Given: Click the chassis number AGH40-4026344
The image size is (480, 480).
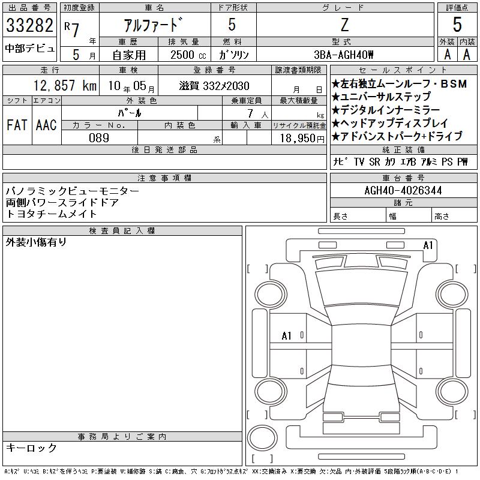Looking at the screenshot, I should (x=403, y=190).
